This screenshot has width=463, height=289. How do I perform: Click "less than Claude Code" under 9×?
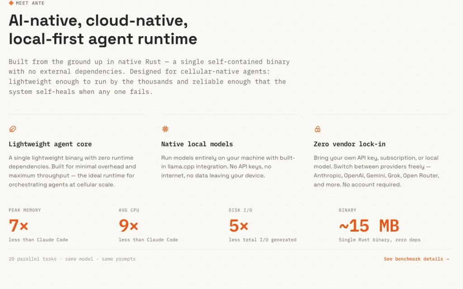(148, 240)
